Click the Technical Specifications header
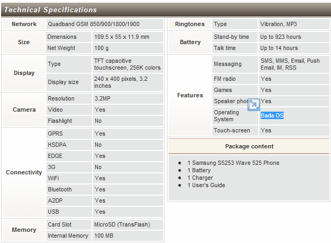Screen dimensions: 331x243 51,10
